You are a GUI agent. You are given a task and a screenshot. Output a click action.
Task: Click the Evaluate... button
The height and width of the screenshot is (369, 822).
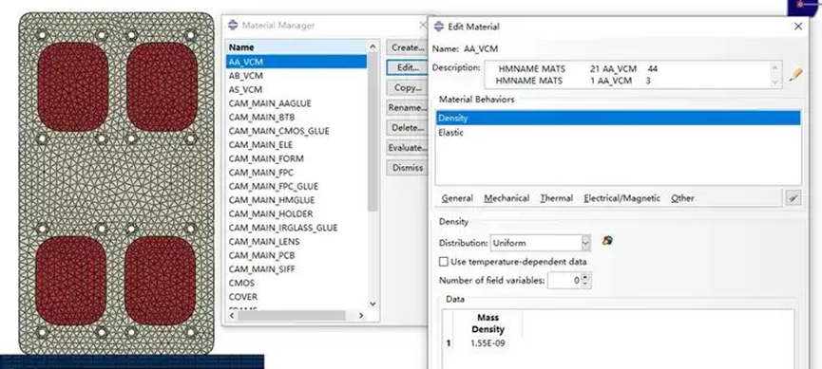pos(407,148)
